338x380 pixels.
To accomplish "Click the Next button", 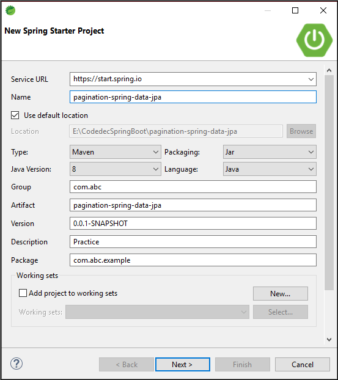I will pos(183,364).
